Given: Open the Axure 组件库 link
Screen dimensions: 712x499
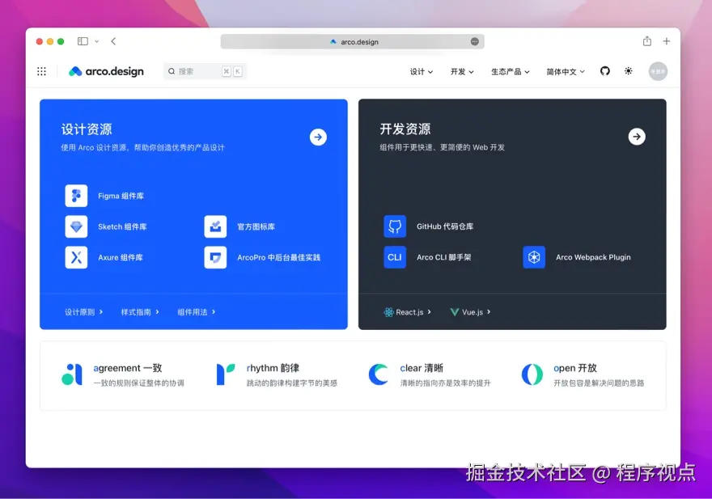Looking at the screenshot, I should 121,257.
